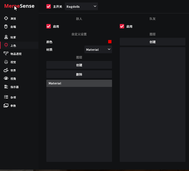Viewport: 189px width, 171px height.
Task: Expand the 材质 Material dropdown
Action: pos(98,50)
